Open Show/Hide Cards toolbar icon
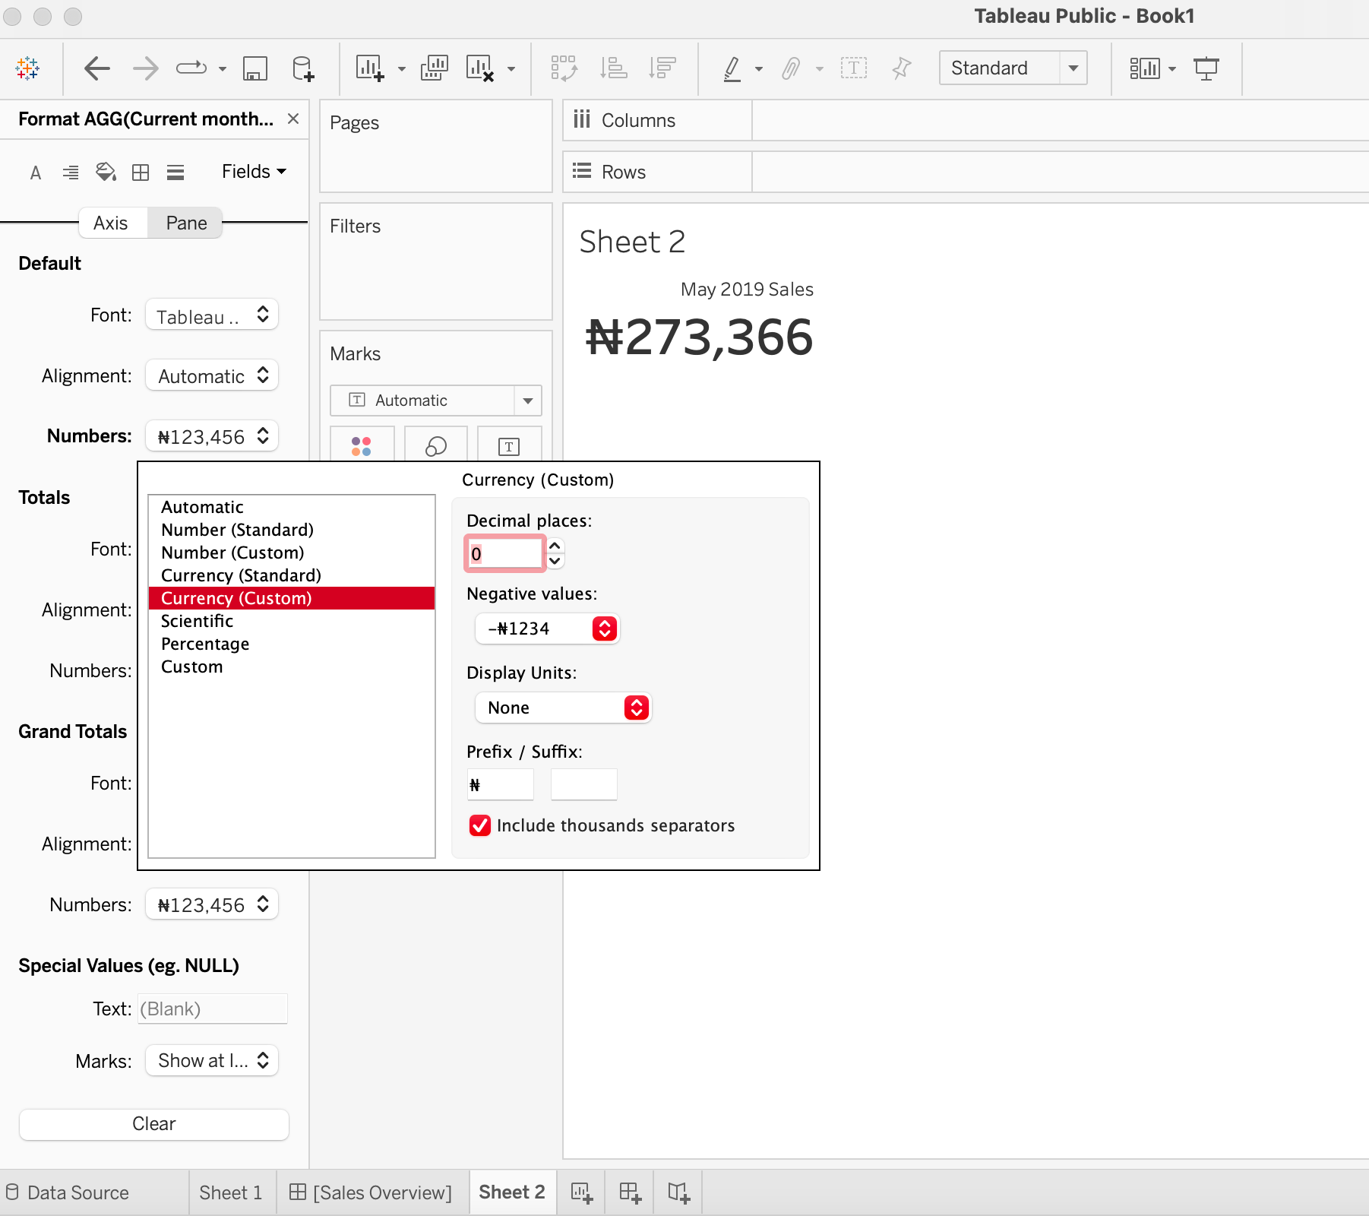 tap(1145, 68)
